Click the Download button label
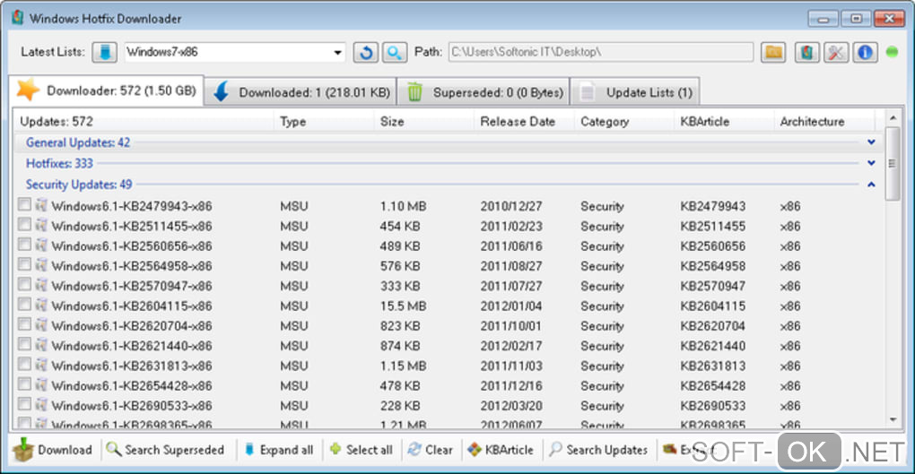 (x=65, y=450)
